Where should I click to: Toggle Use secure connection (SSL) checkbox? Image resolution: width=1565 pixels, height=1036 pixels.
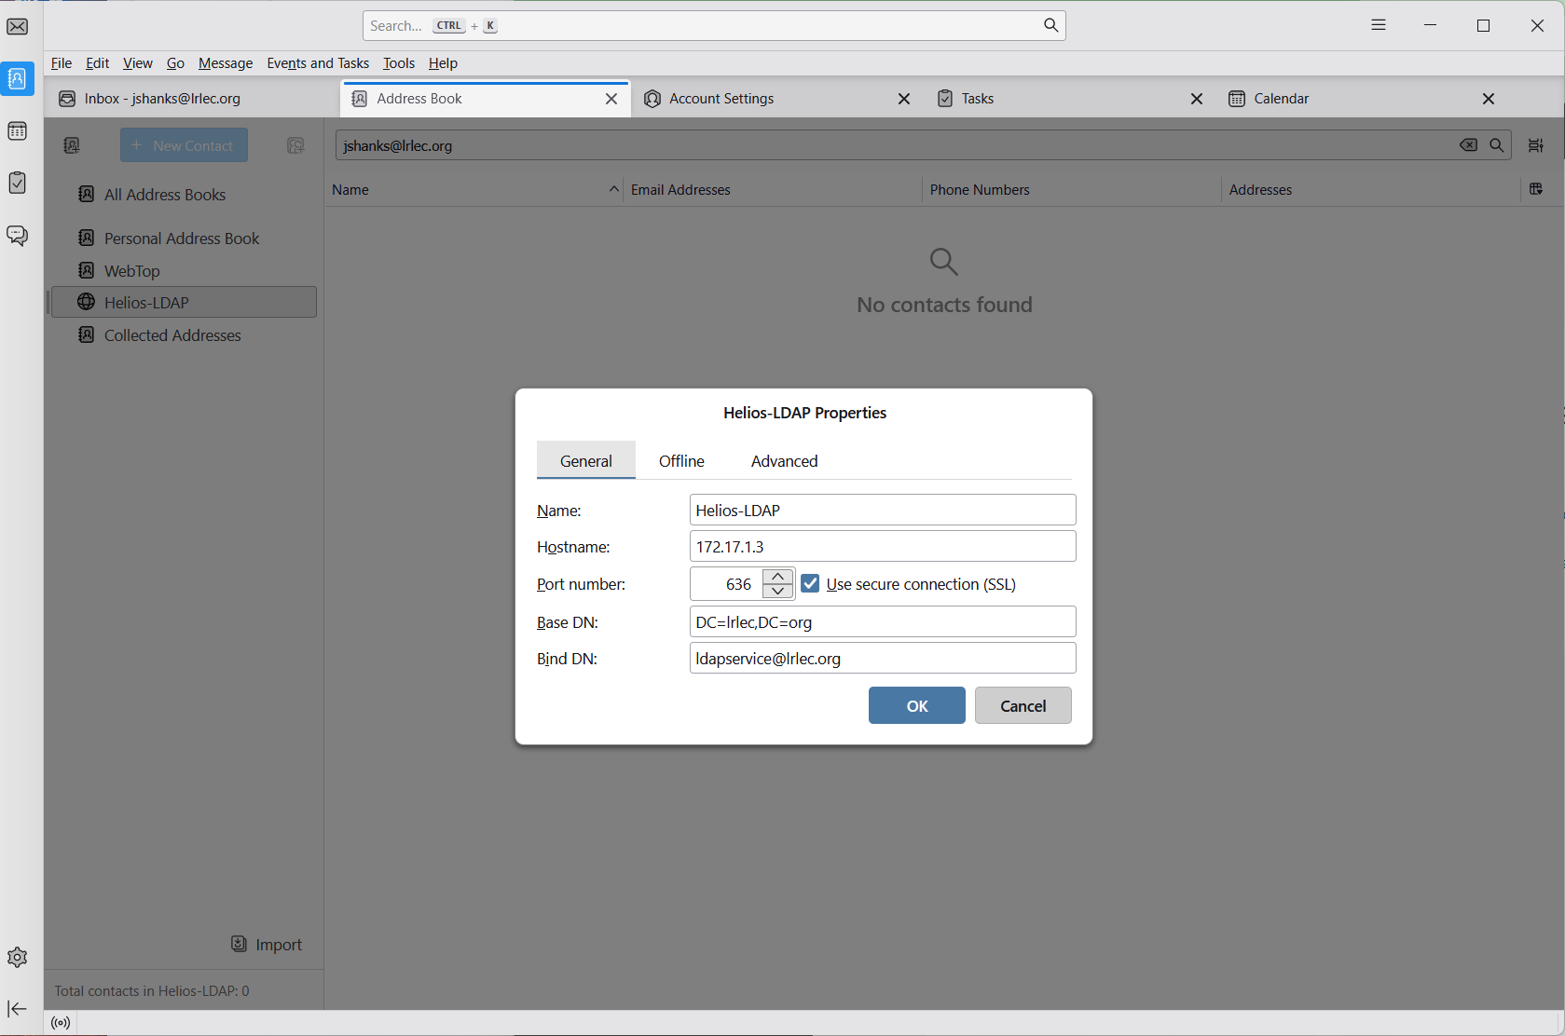click(x=810, y=584)
